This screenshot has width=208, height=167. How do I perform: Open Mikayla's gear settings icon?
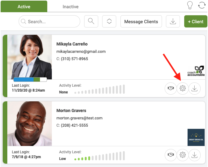(x=182, y=88)
